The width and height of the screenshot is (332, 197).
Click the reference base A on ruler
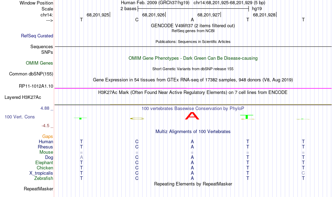(192, 20)
